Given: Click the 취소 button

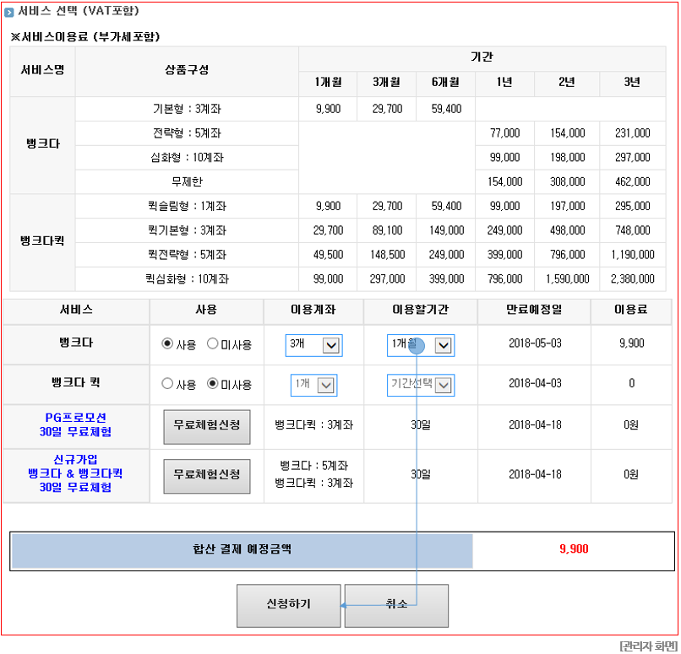Looking at the screenshot, I should pyautogui.click(x=396, y=605).
